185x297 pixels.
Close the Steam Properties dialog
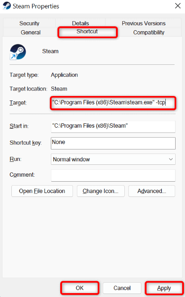[178, 6]
